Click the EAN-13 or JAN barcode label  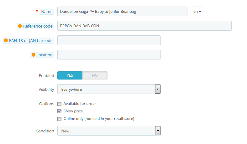[31, 40]
